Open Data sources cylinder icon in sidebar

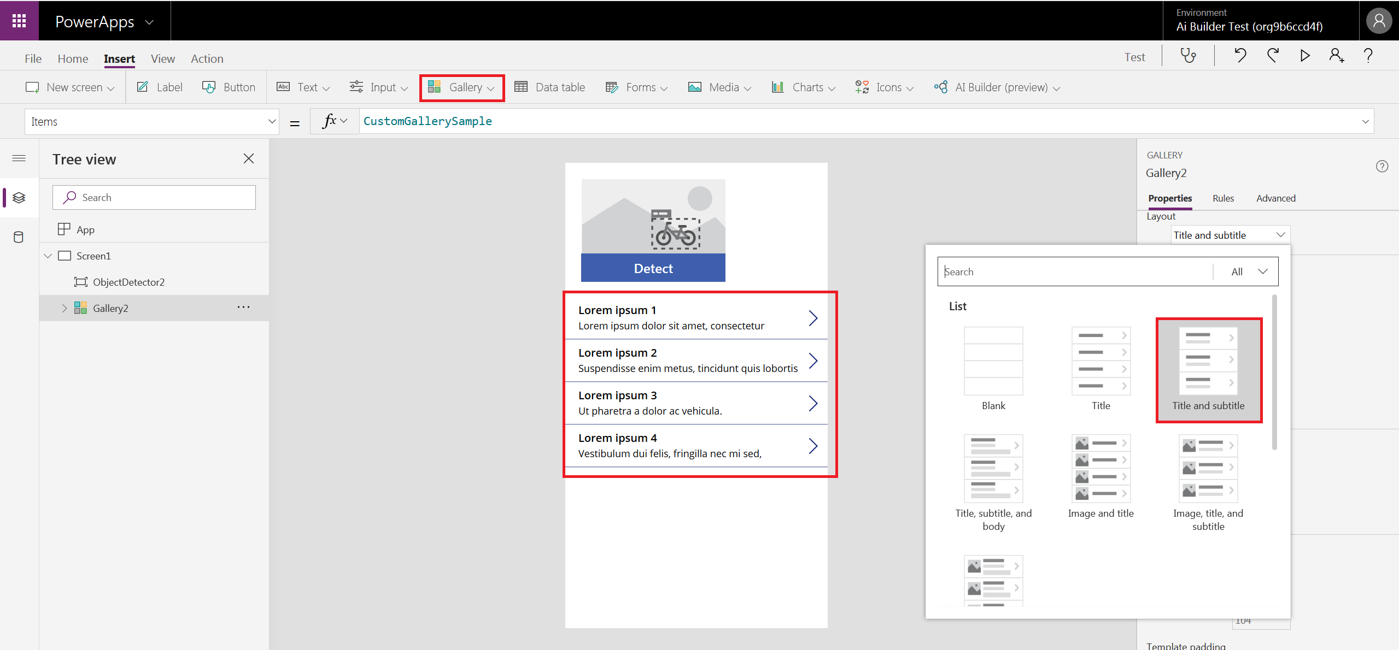tap(19, 237)
